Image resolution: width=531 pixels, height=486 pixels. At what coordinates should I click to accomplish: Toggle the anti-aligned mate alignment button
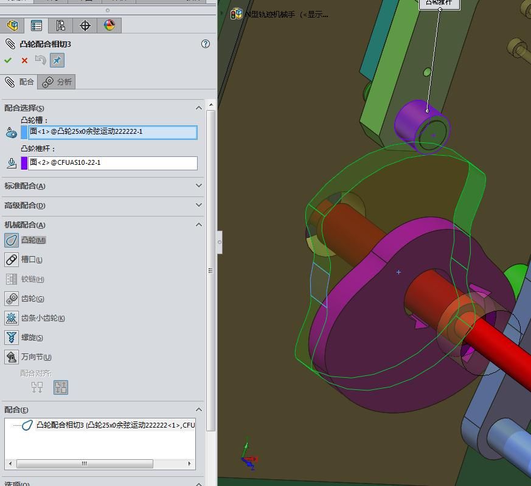pos(61,387)
